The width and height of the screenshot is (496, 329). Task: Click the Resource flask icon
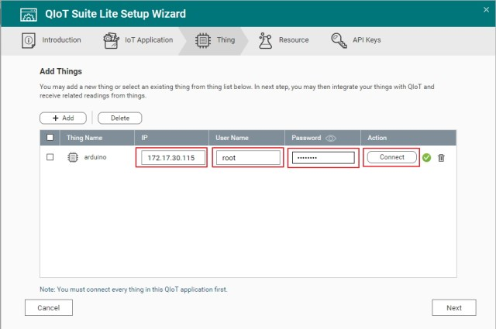coord(266,39)
